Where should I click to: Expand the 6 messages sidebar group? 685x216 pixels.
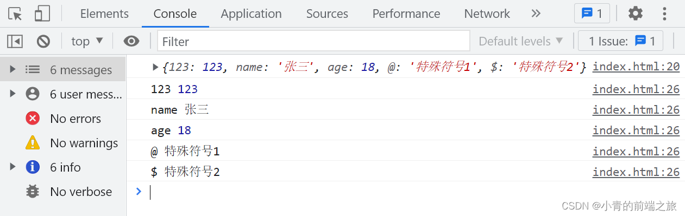(12, 69)
